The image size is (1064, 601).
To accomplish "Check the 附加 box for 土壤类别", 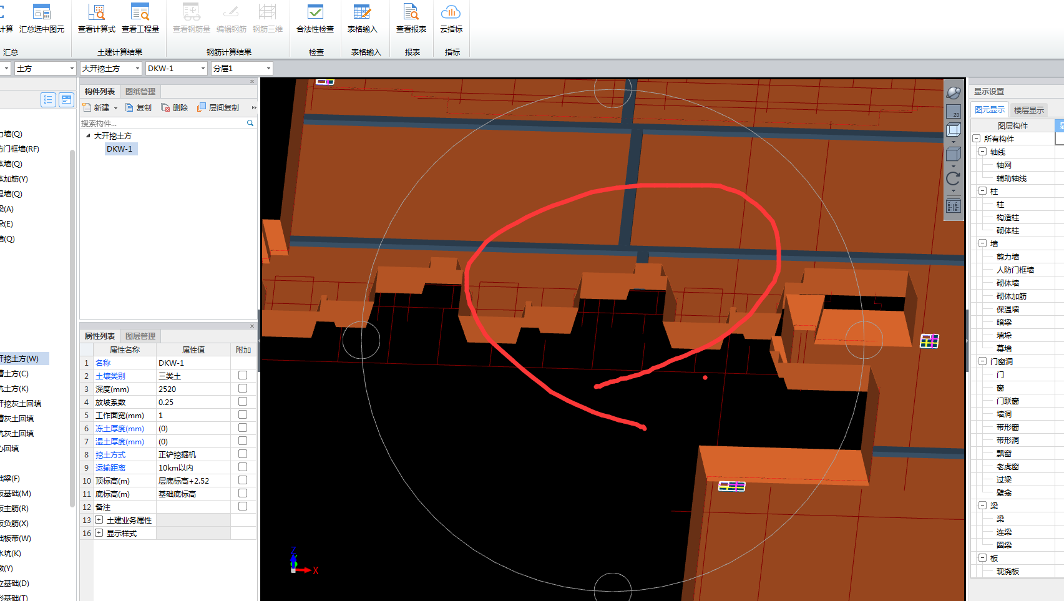I will point(243,376).
